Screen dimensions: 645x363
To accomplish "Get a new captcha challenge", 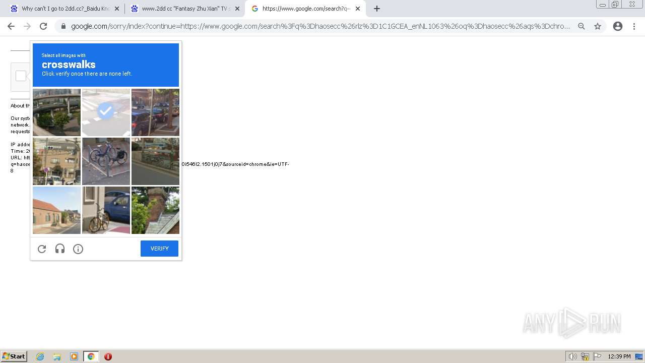I will (x=42, y=249).
